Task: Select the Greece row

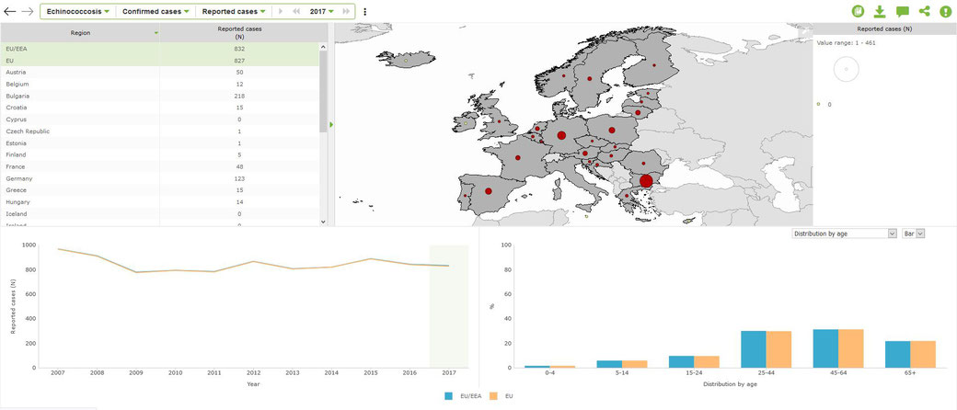Action: (x=159, y=189)
